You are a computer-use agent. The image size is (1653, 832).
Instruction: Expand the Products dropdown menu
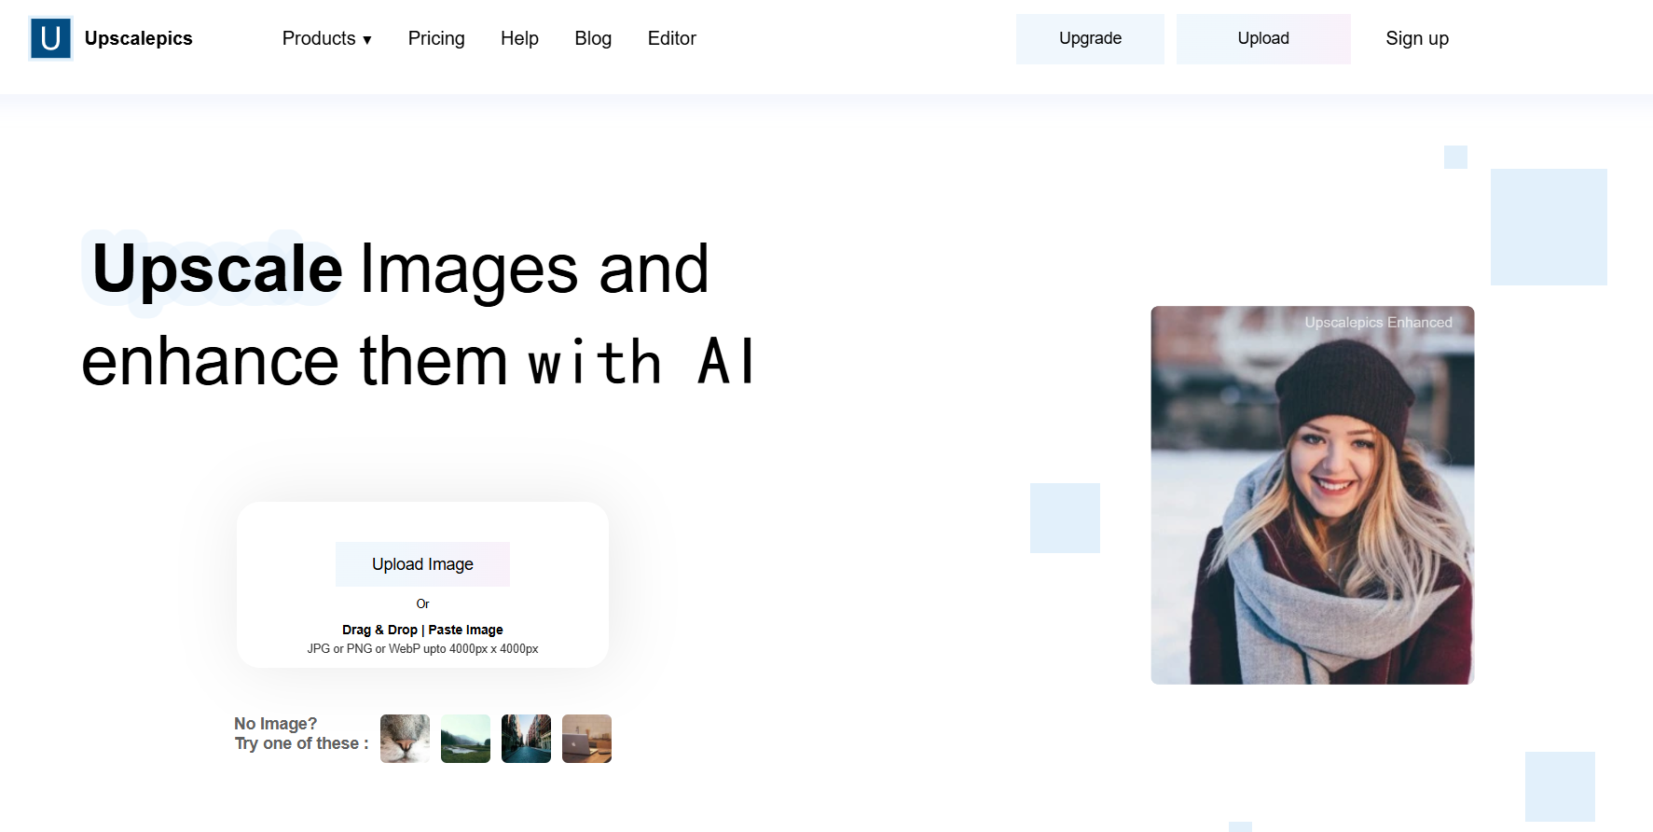[319, 38]
